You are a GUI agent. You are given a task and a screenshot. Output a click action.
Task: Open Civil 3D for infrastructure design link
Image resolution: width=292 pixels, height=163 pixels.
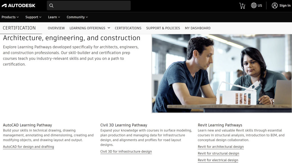pos(126,152)
